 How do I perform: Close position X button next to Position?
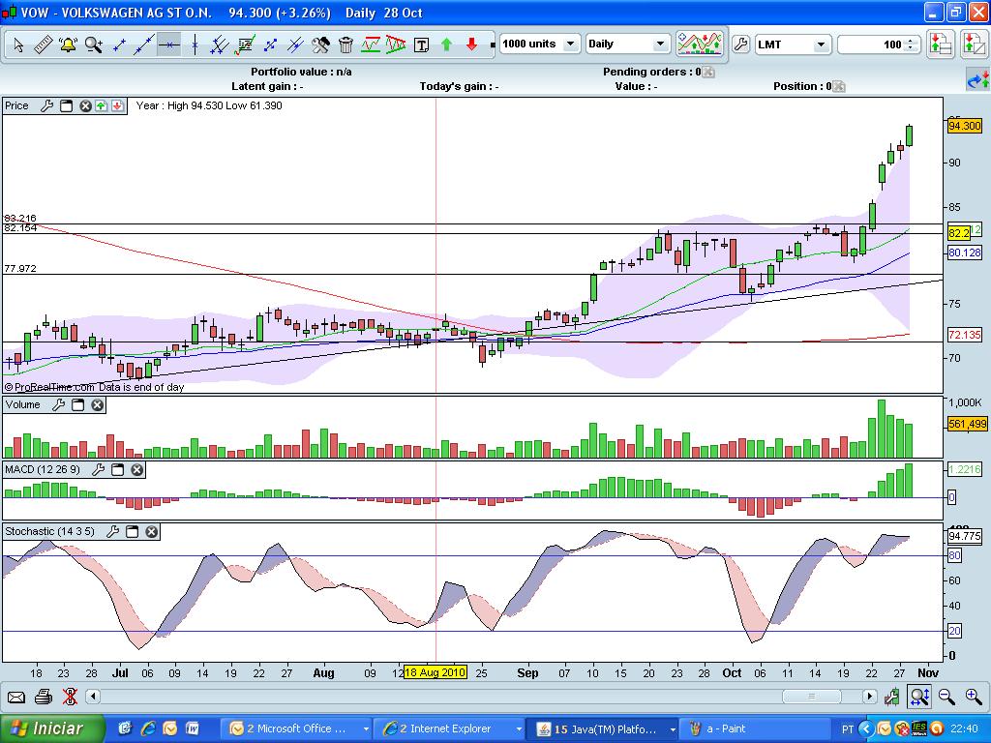(839, 86)
